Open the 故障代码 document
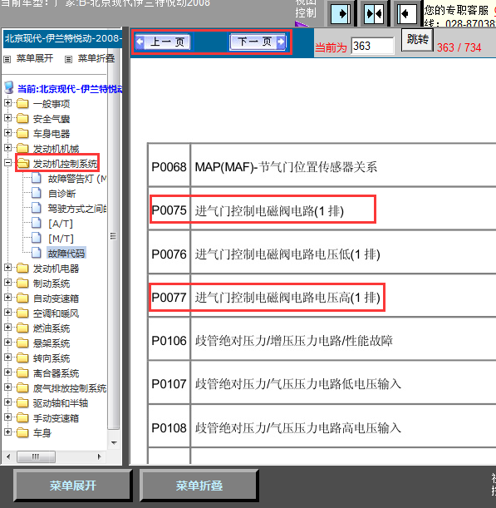 (66, 253)
